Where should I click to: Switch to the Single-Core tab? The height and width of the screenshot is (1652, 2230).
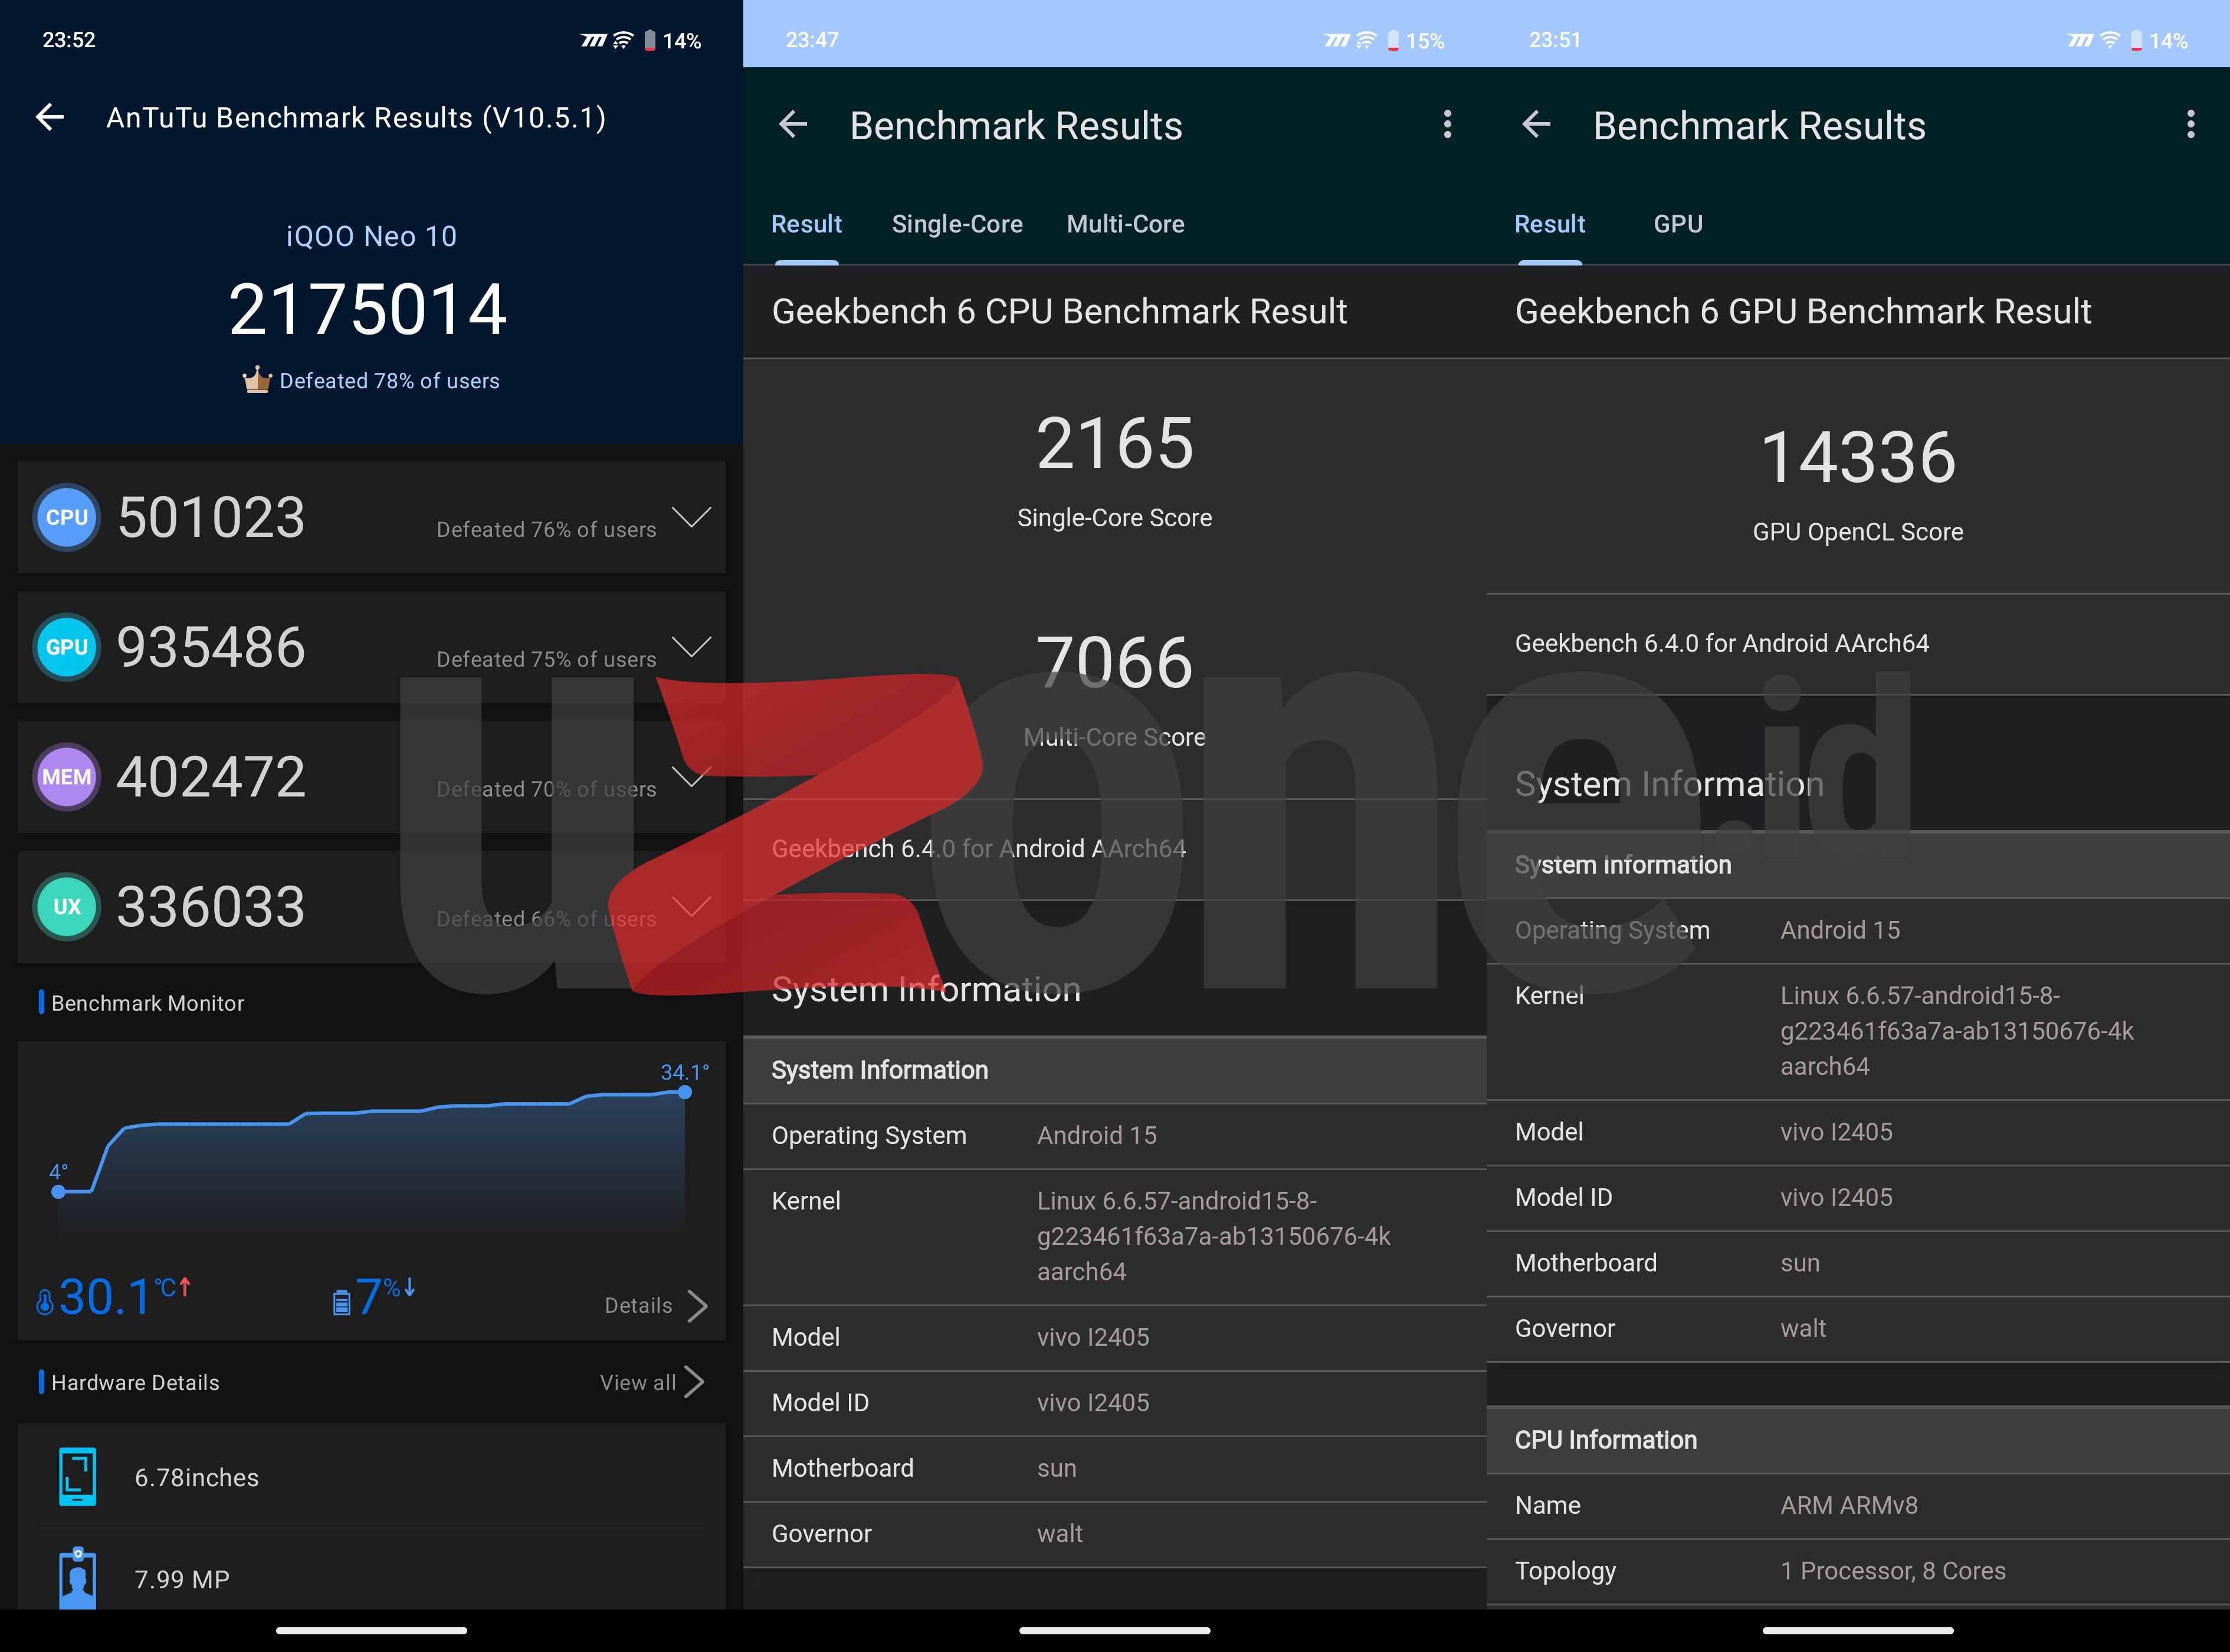(957, 224)
